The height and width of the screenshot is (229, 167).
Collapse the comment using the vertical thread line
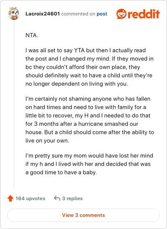point(14,104)
